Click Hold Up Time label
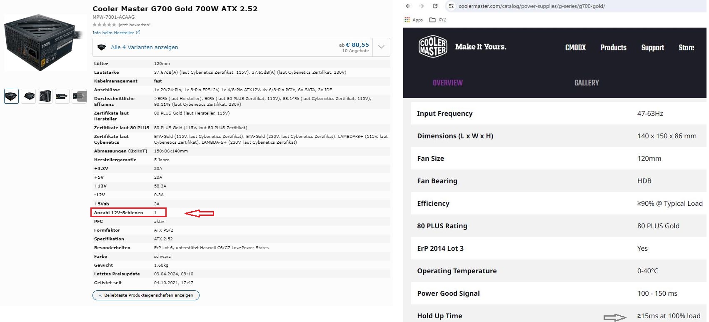 [439, 316]
